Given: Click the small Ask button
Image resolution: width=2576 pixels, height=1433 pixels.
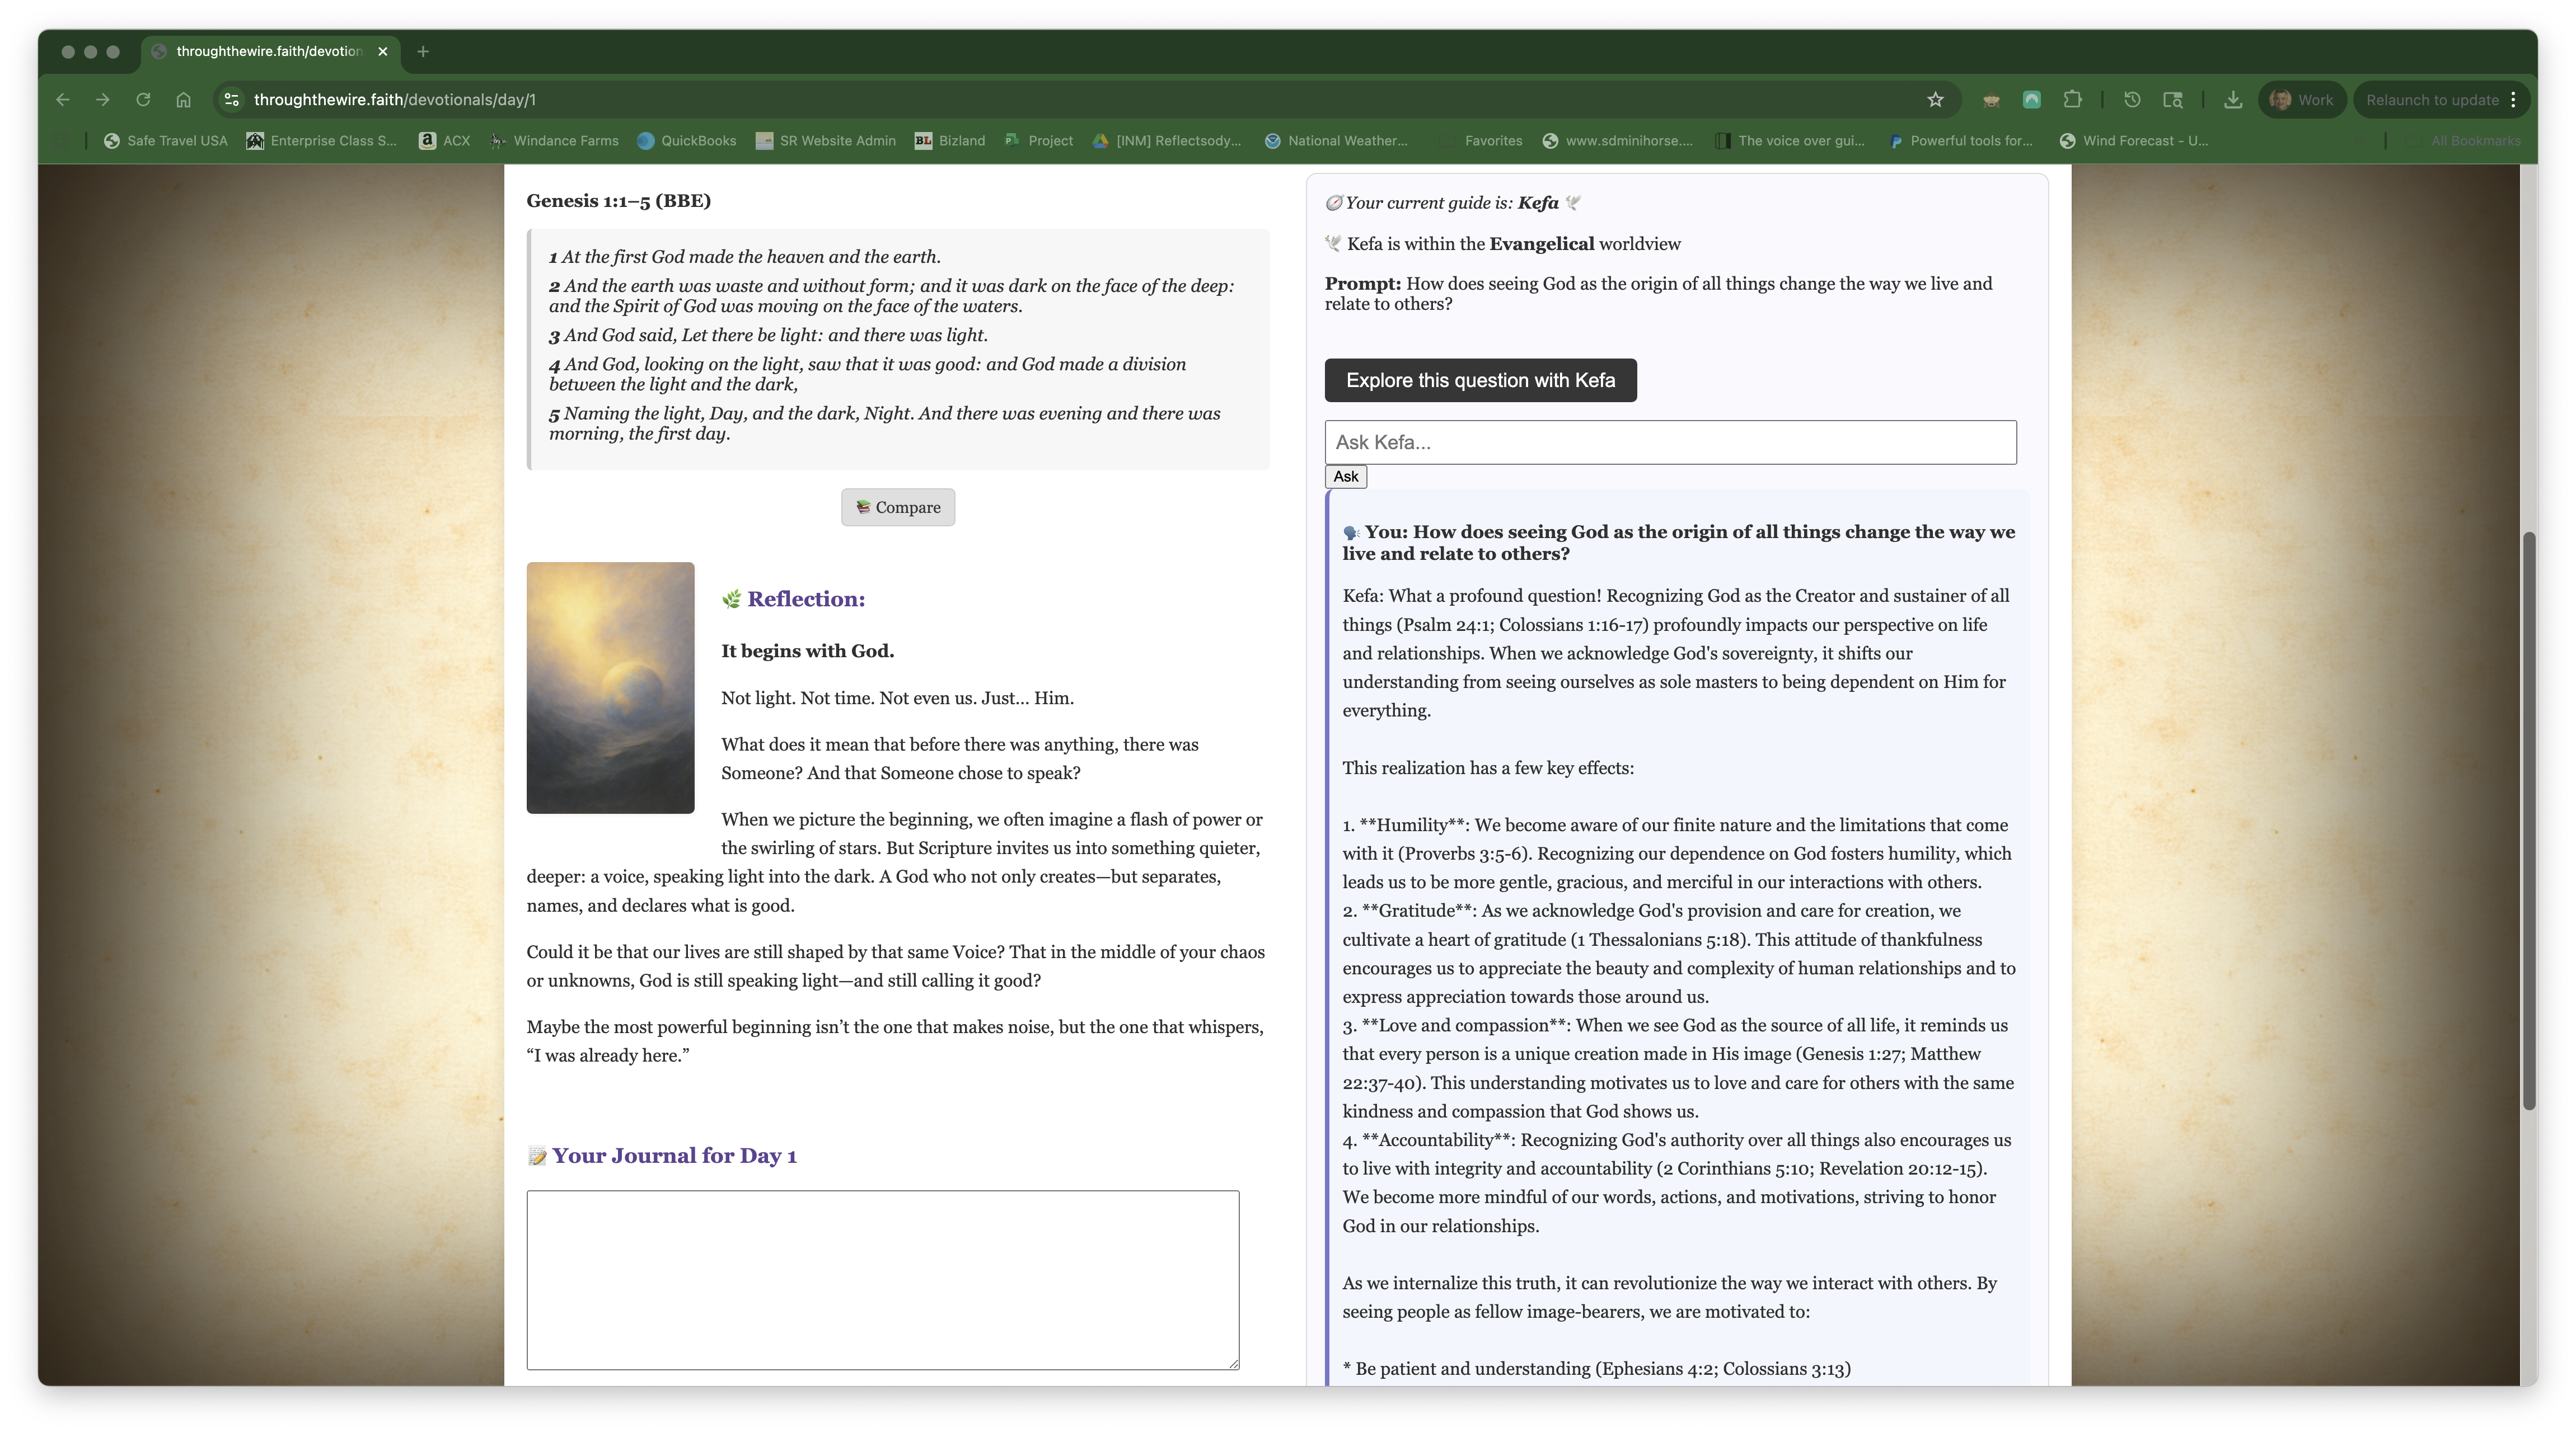Looking at the screenshot, I should (1345, 477).
